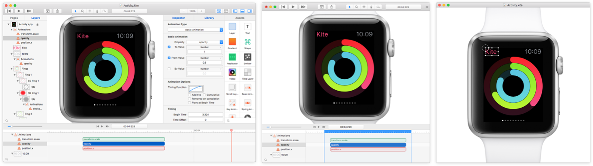The width and height of the screenshot is (593, 166).
Task: Click the Gradient item in library
Action: click(x=232, y=44)
